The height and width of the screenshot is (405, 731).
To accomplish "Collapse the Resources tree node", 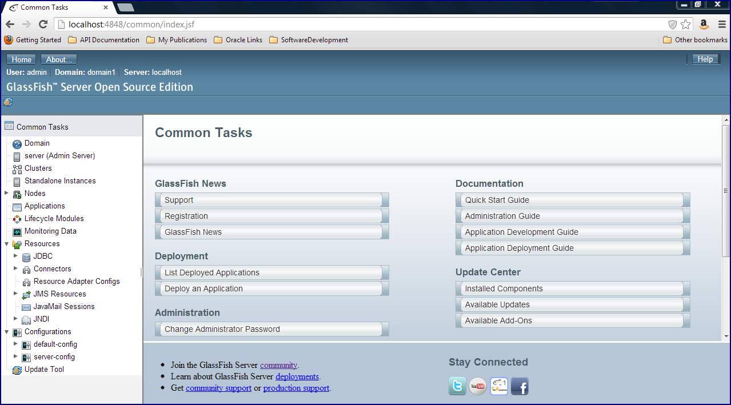I will 6,243.
